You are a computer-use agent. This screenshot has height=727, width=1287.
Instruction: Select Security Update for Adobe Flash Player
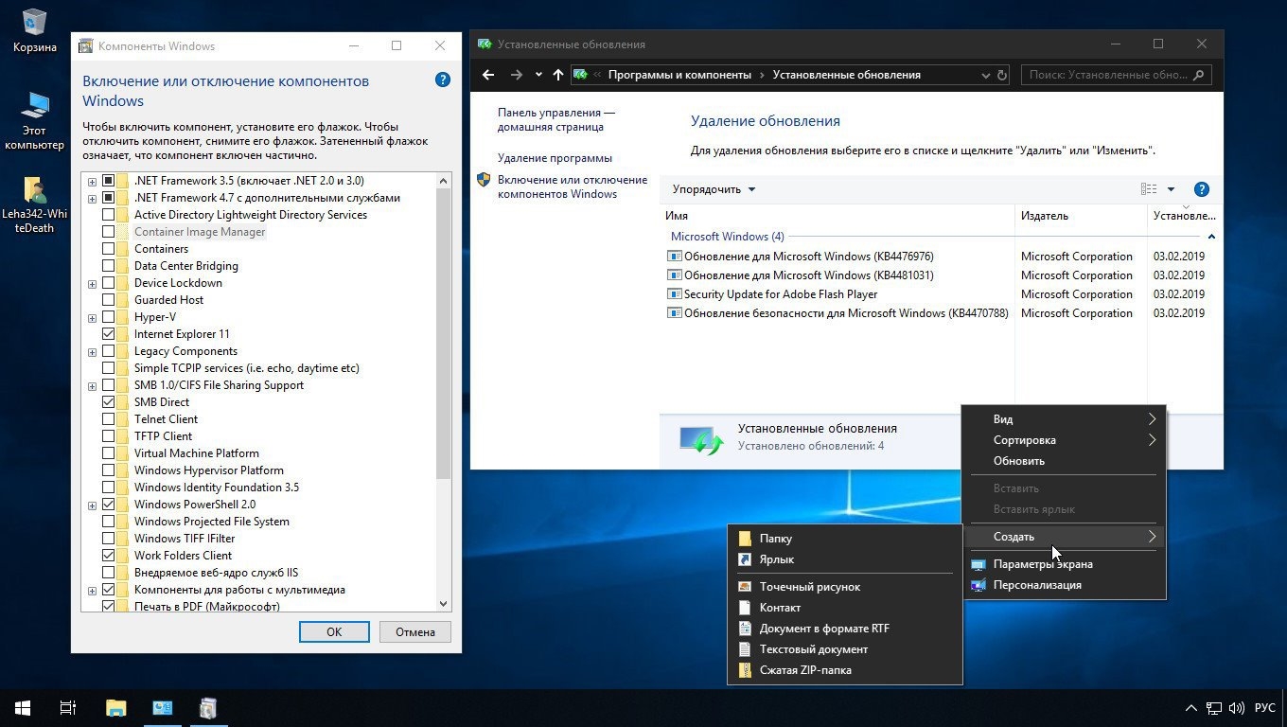pyautogui.click(x=839, y=294)
